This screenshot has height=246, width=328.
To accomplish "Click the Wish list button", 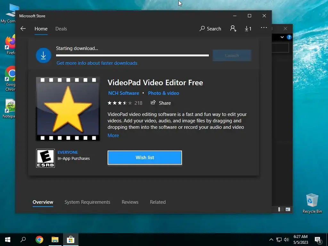I will [145, 158].
